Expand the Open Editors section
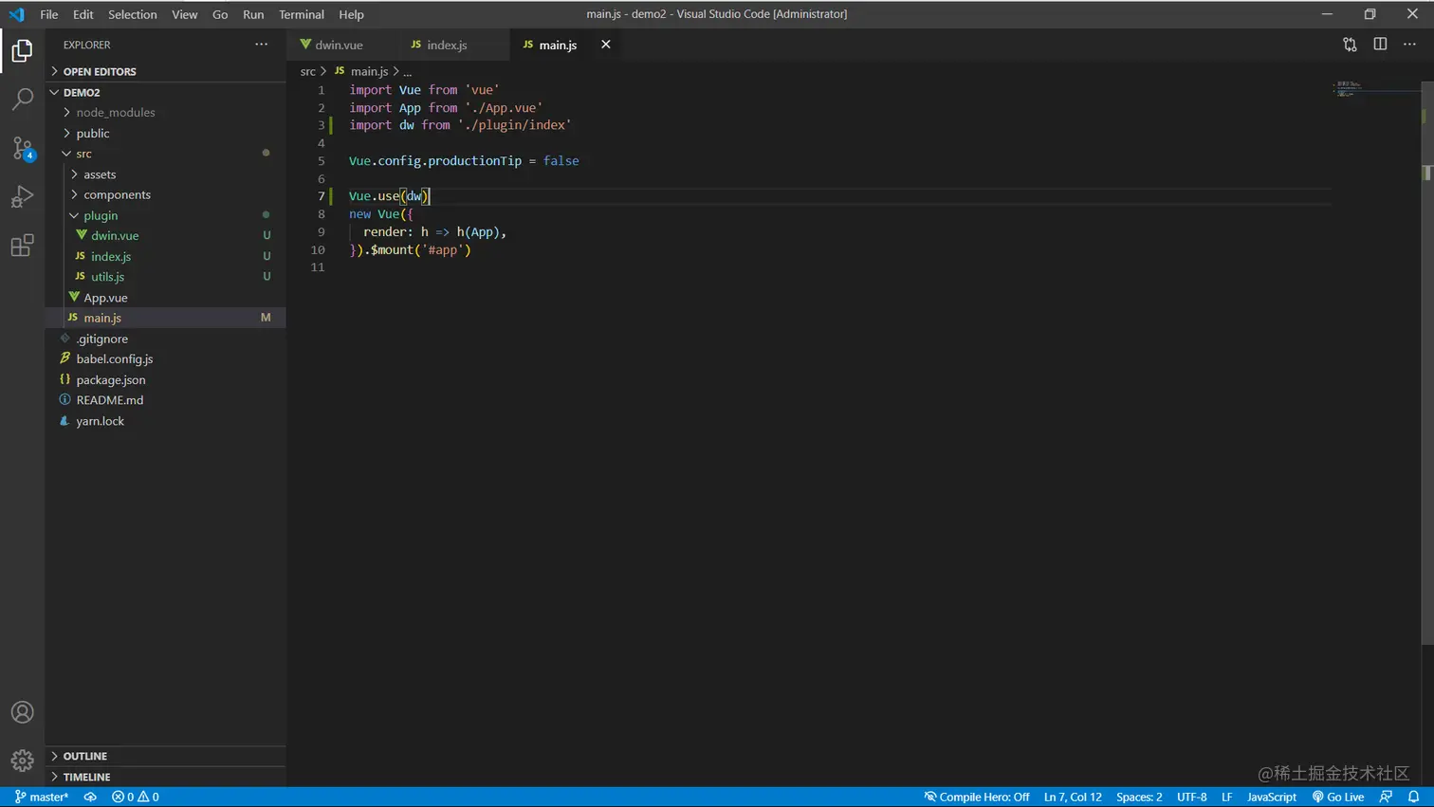Image resolution: width=1434 pixels, height=807 pixels. tap(166, 71)
